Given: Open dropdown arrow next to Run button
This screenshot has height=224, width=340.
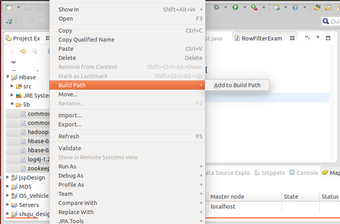Looking at the screenshot, I should click(x=244, y=7).
